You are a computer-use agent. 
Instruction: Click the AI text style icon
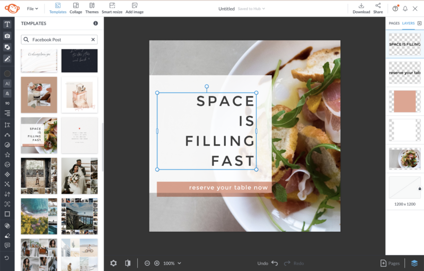(7, 84)
